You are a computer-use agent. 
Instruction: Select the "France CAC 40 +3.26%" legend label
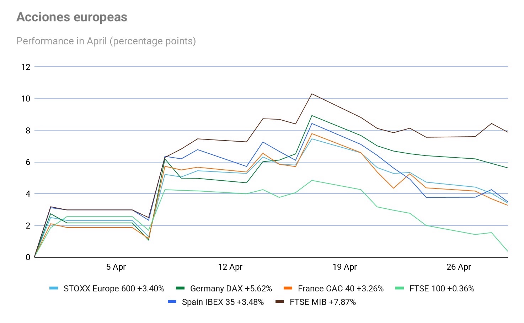pyautogui.click(x=341, y=289)
